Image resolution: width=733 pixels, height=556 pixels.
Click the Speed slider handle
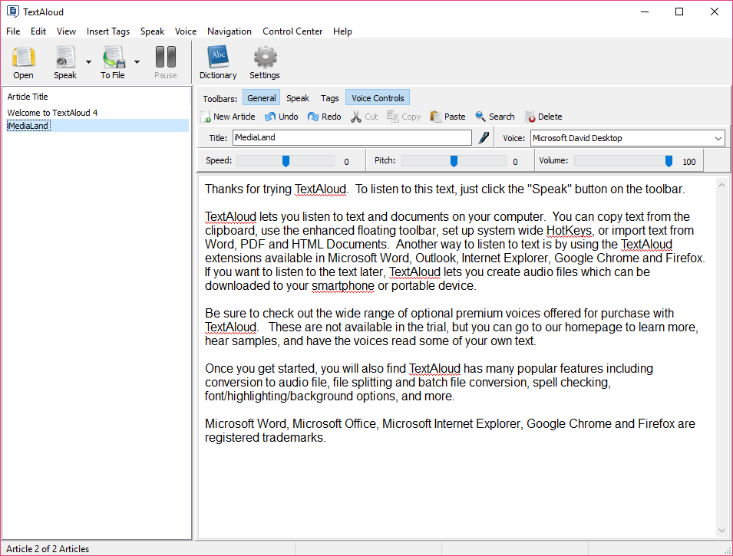coord(286,161)
